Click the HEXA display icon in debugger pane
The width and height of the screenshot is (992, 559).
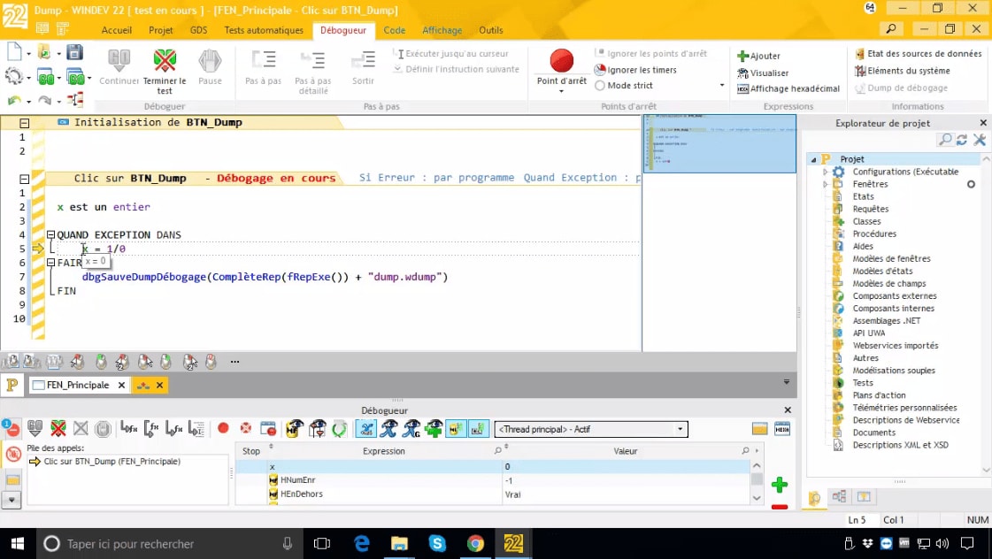(x=782, y=429)
